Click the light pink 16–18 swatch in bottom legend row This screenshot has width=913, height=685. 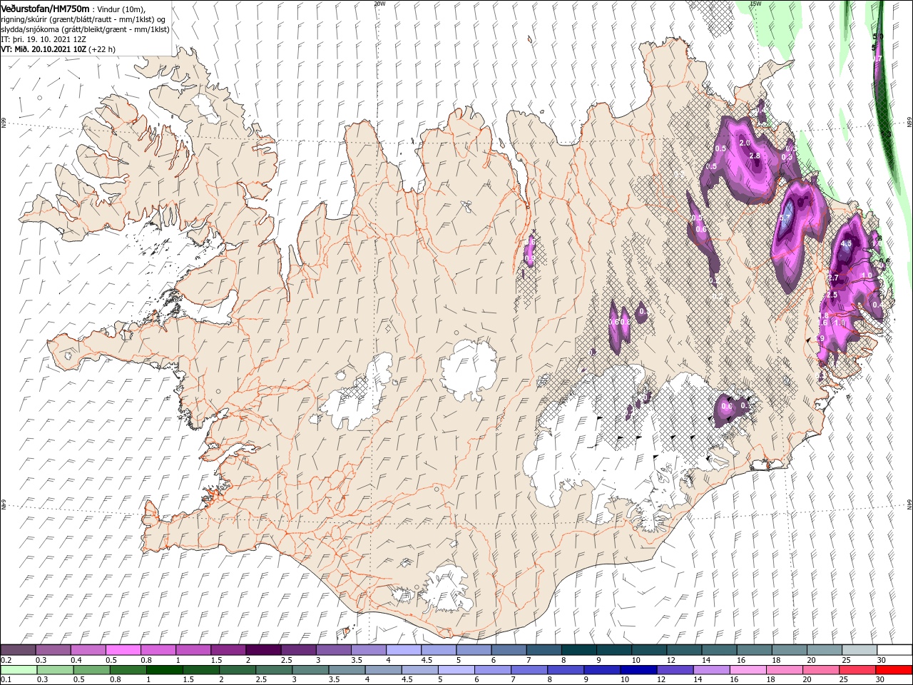point(748,670)
